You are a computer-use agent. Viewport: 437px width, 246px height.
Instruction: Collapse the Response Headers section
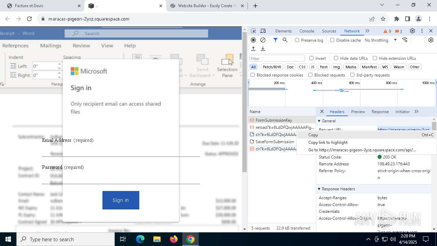[319, 189]
